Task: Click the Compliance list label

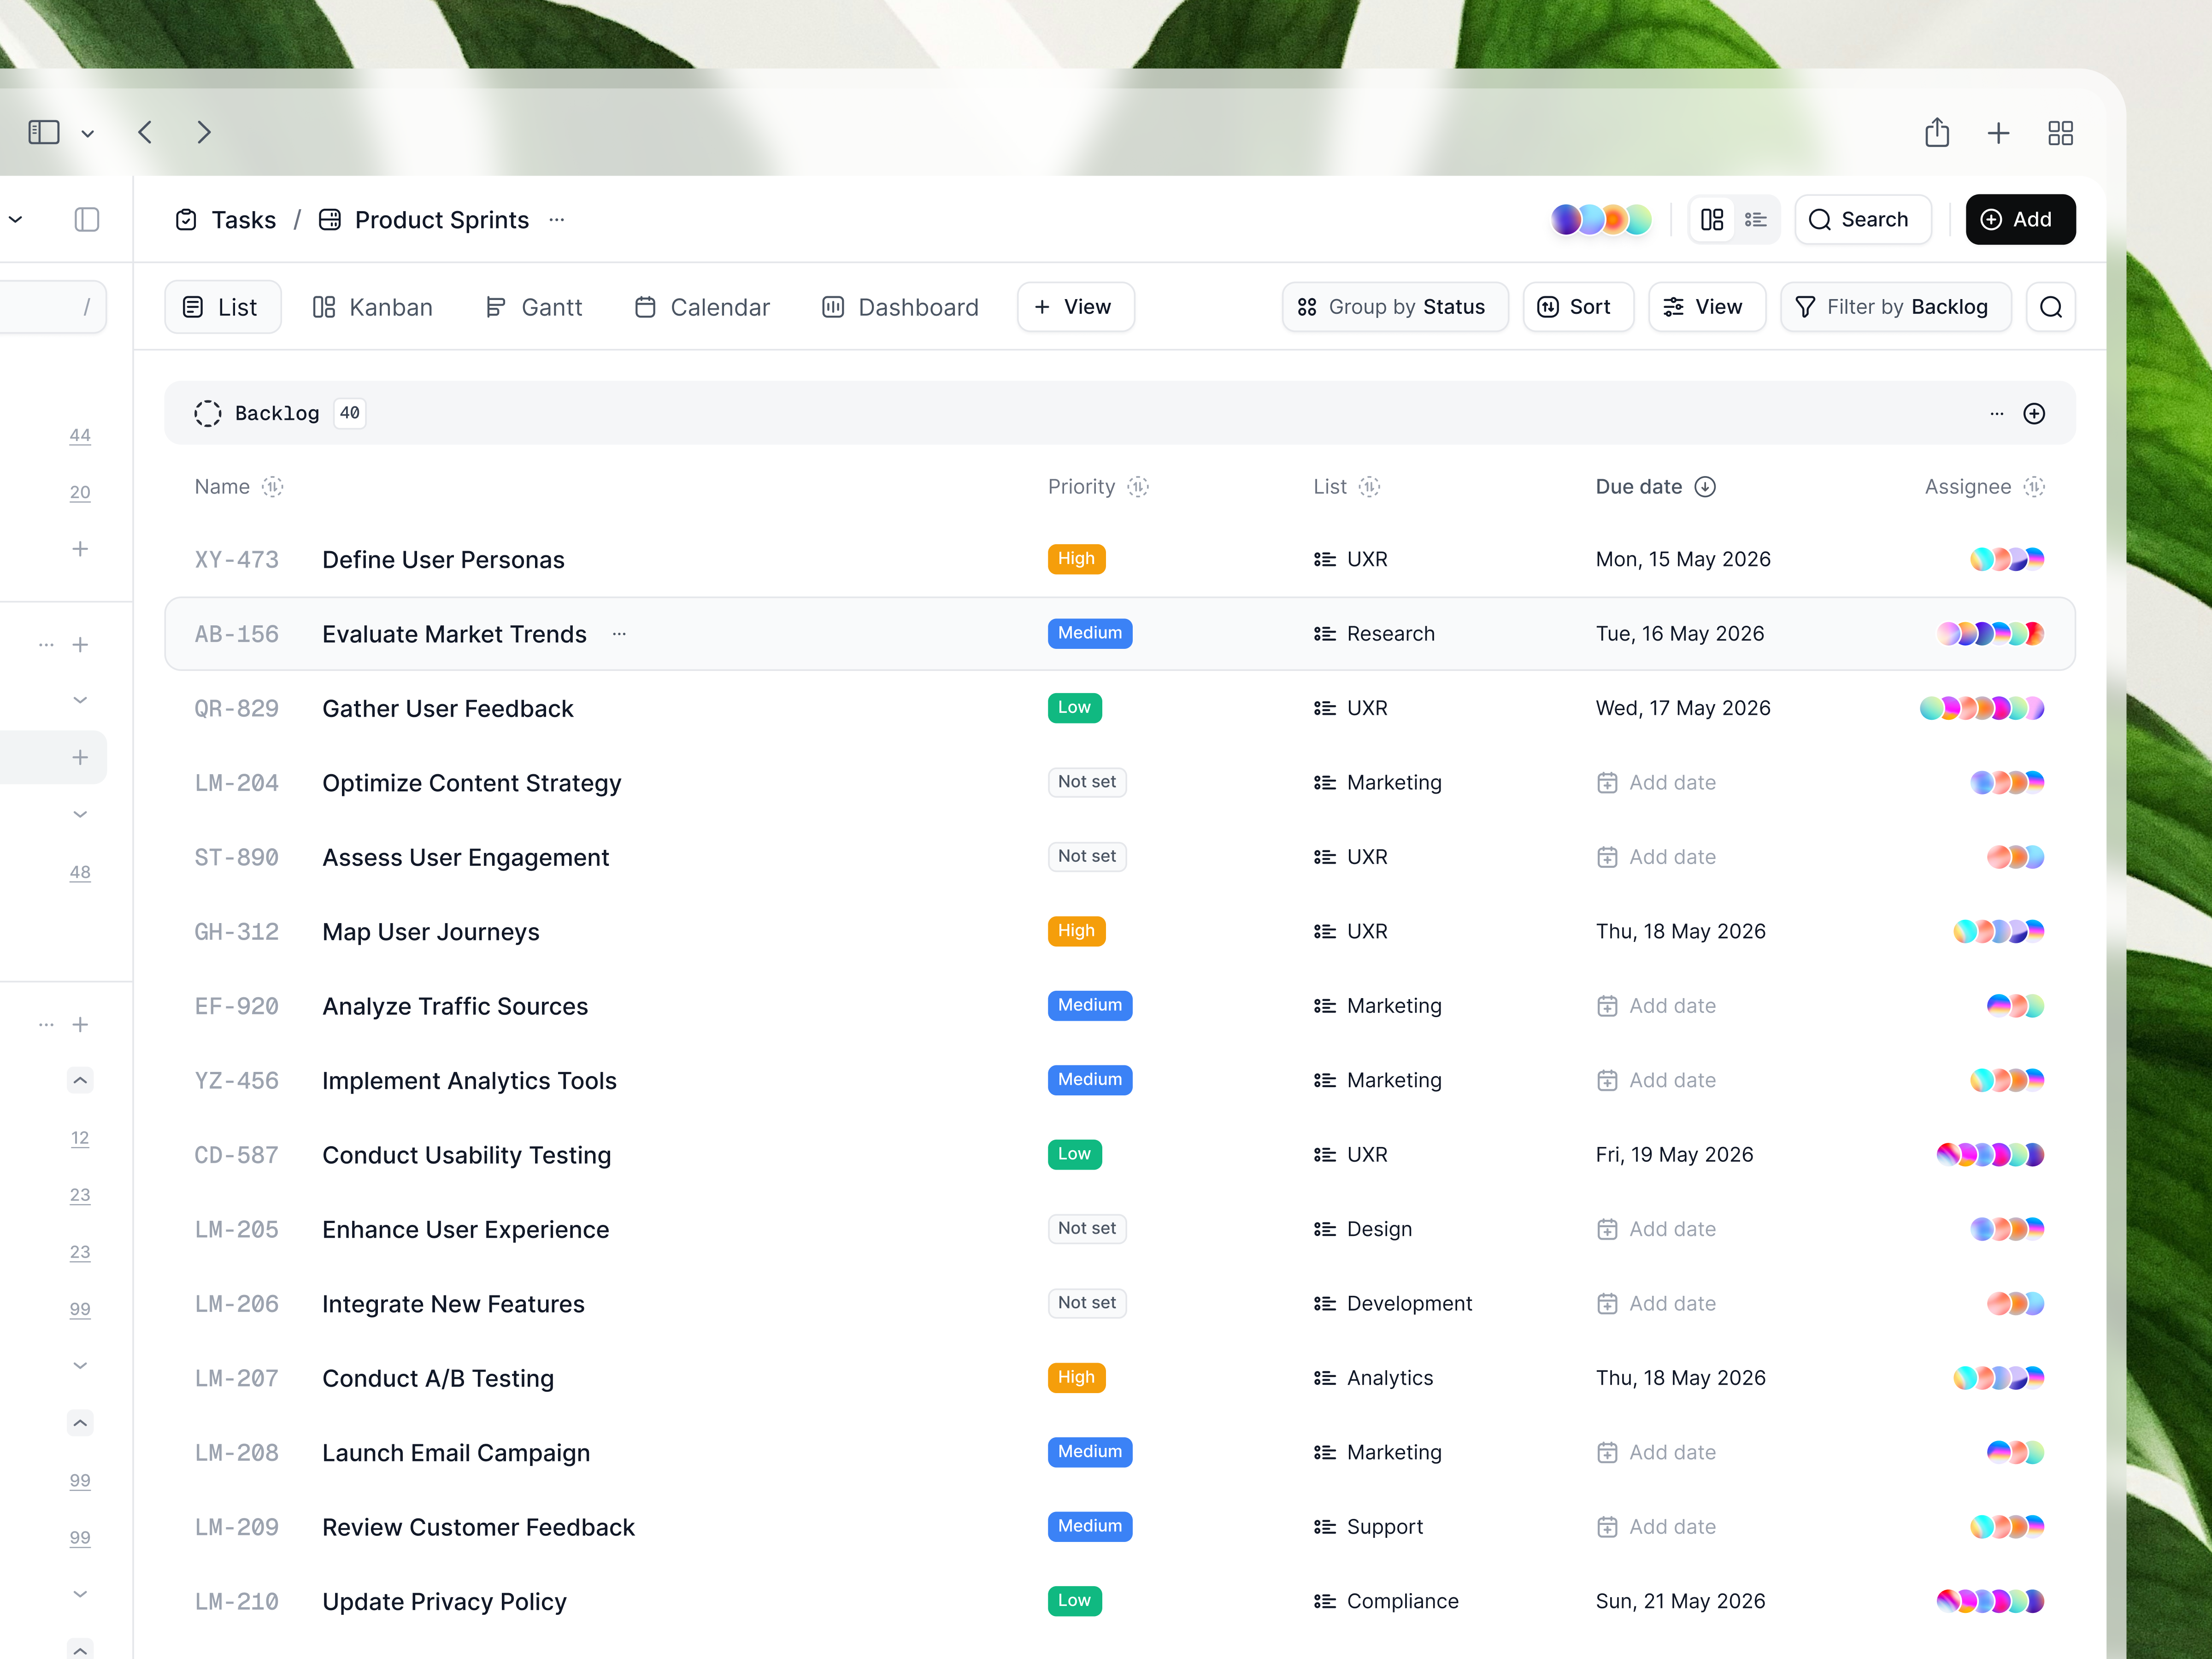Action: (1403, 1602)
